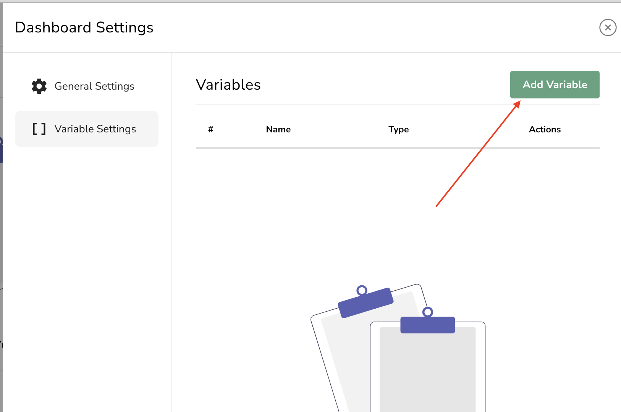Click the # column header
The width and height of the screenshot is (621, 412).
210,129
